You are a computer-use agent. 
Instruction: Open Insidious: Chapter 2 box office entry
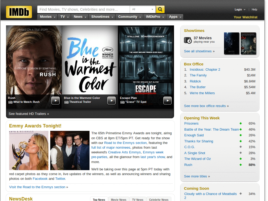click(x=205, y=70)
